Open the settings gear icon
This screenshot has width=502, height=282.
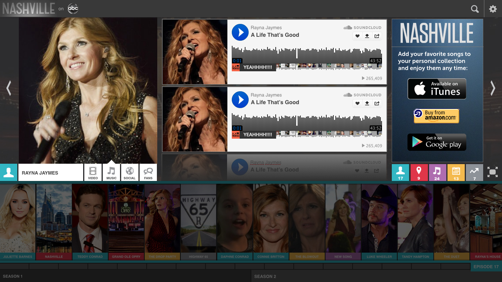click(493, 9)
